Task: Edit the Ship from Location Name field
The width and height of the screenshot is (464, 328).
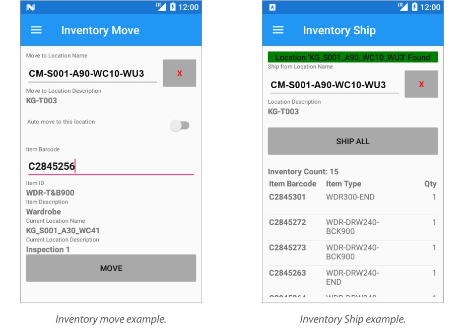Action: (333, 85)
